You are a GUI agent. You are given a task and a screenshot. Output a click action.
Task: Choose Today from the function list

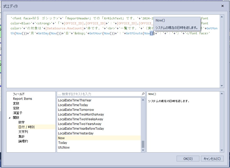(63, 143)
